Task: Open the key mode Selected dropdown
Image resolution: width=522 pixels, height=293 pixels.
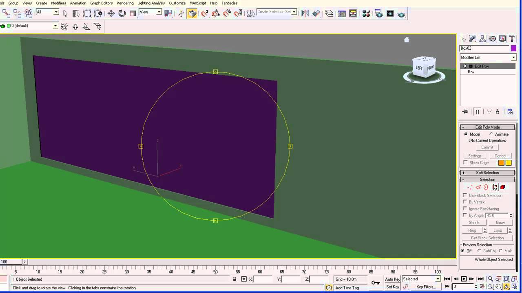Action: click(x=421, y=279)
